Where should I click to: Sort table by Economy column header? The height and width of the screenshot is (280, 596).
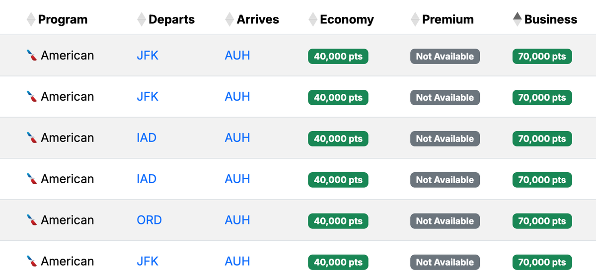347,19
